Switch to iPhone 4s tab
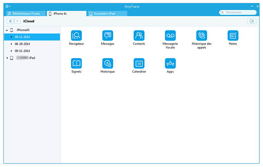Image resolution: width=263 pixels, height=167 pixels. (x=66, y=13)
